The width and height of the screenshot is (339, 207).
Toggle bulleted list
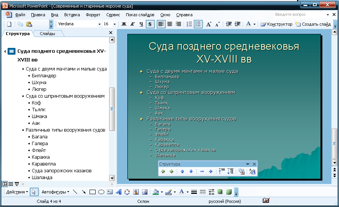(198, 24)
